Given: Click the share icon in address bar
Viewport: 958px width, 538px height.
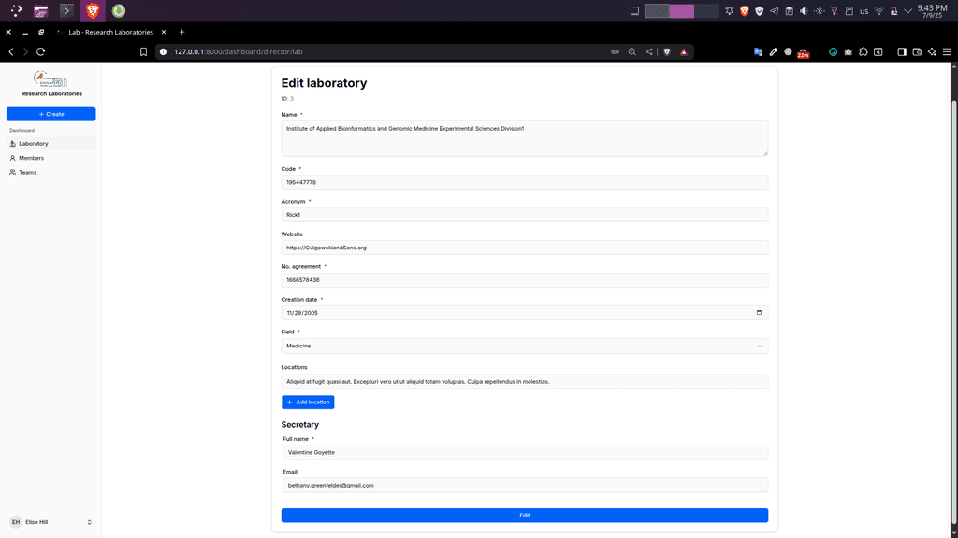Looking at the screenshot, I should click(649, 52).
